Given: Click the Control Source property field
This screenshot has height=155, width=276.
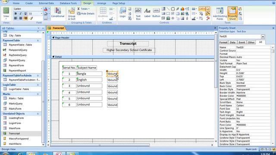Looking at the screenshot, I should point(253,51).
